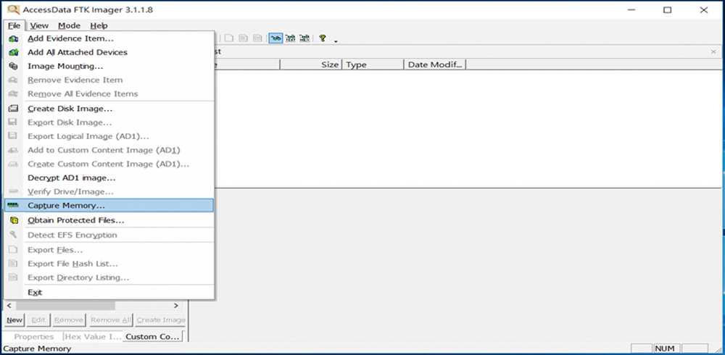Viewport: 725px width, 355px height.
Task: Select the Custom Content tab
Action: tap(152, 336)
